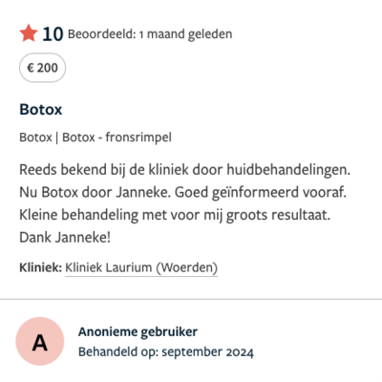
Task: Click the Botox treatment heading
Action: [x=41, y=110]
